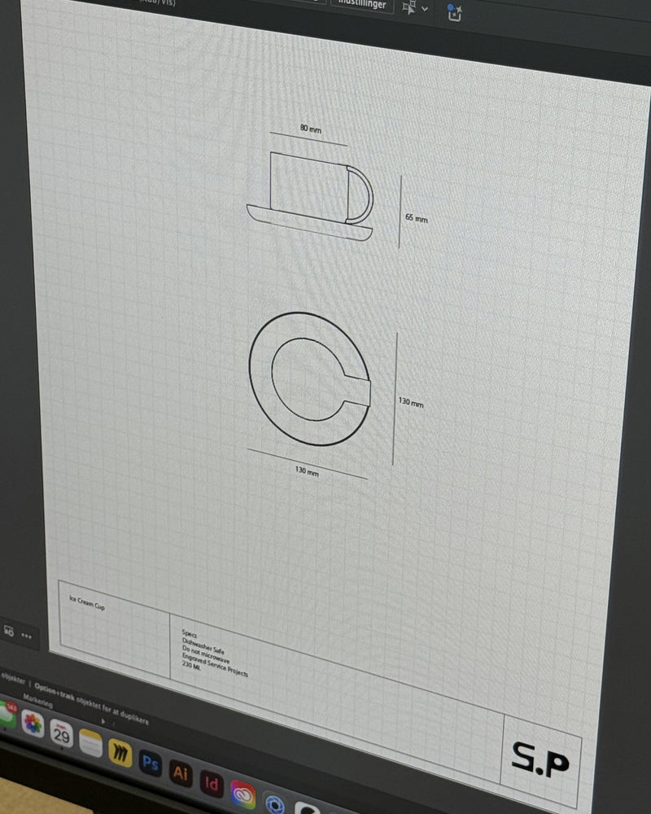This screenshot has width=651, height=814.
Task: Select the S.P logo in title block
Action: pos(540,759)
